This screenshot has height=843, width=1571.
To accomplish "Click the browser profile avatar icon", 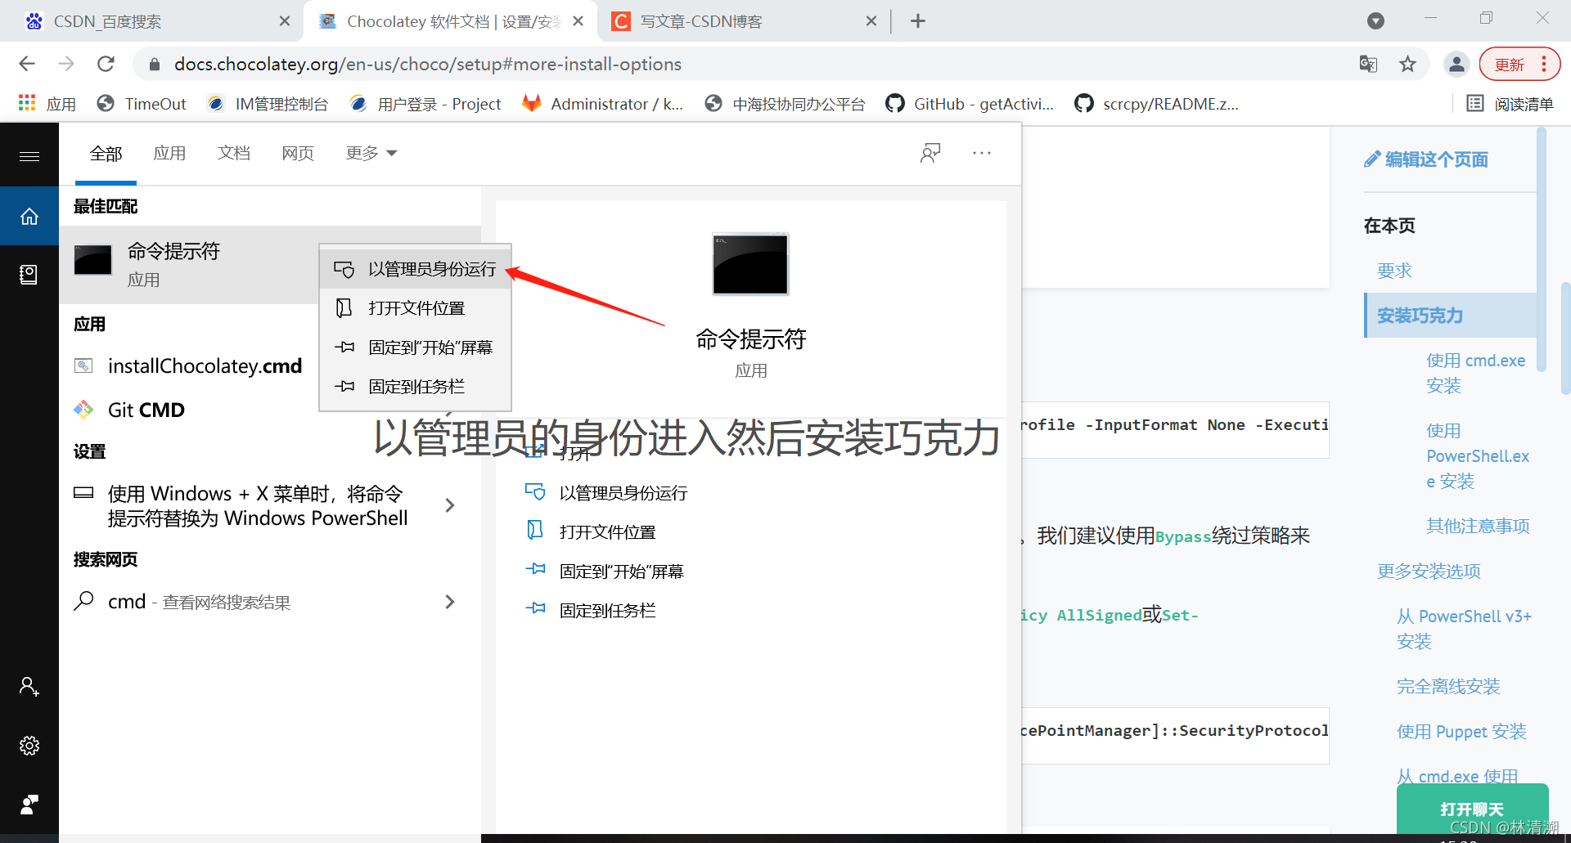I will 1456,64.
